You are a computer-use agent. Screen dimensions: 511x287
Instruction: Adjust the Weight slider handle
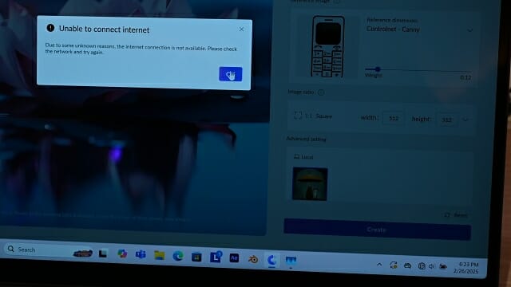tap(378, 69)
